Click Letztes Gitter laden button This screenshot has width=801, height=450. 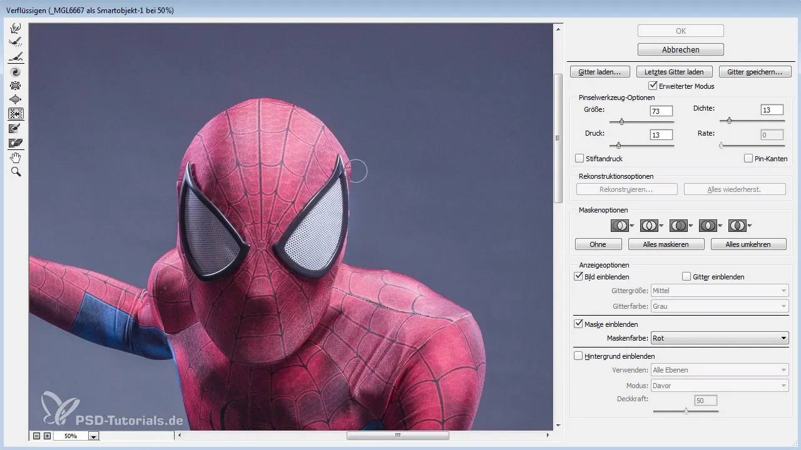[674, 72]
